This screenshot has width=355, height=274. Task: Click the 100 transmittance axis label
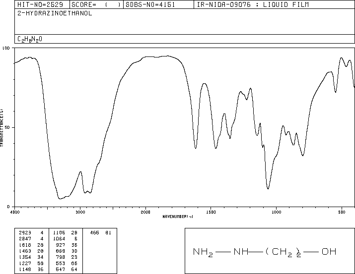[x=6, y=48]
